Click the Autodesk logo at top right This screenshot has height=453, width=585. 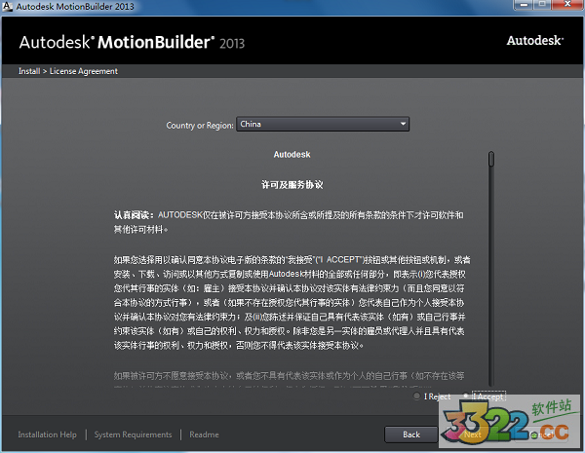pos(534,41)
